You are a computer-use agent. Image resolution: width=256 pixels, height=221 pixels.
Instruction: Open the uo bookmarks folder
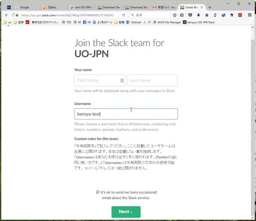[x=7, y=22]
